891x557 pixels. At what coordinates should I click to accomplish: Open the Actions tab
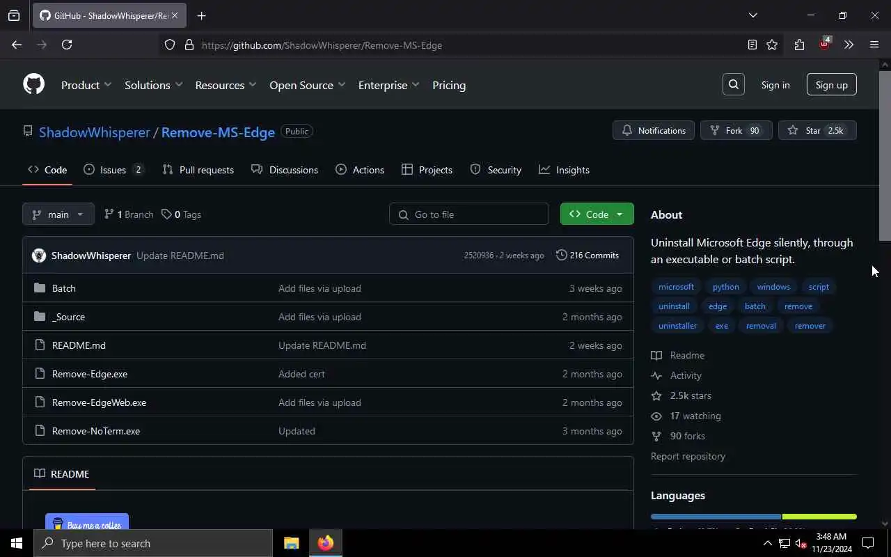point(360,170)
